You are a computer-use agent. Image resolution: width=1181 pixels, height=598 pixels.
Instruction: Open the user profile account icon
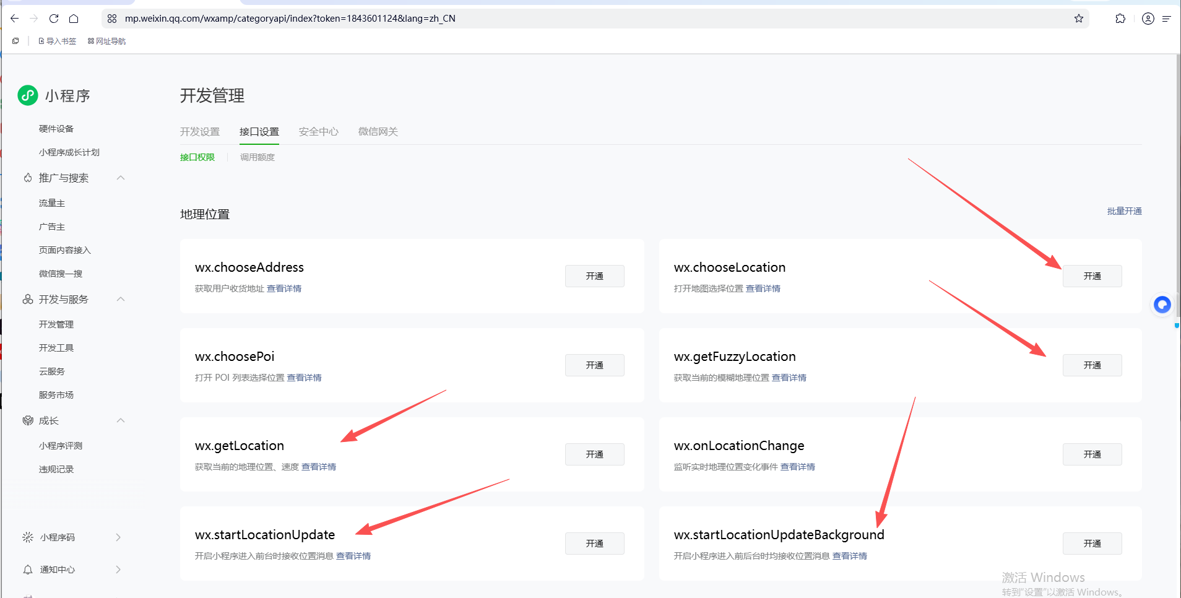(1148, 19)
